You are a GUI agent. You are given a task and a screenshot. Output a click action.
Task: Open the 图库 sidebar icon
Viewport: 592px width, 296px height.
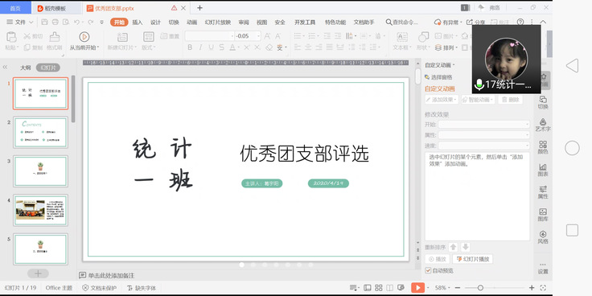pos(543,215)
